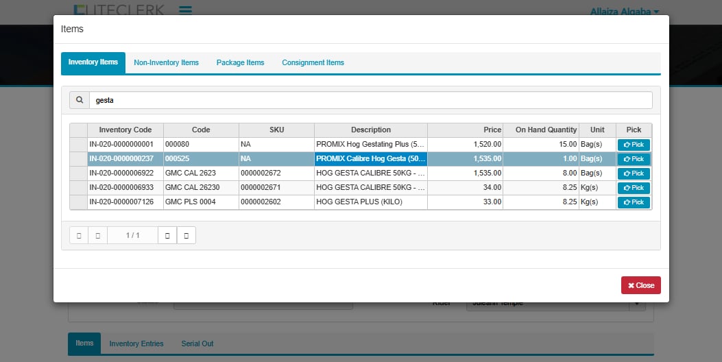
Task: Sort by Unit column header
Action: click(x=597, y=130)
